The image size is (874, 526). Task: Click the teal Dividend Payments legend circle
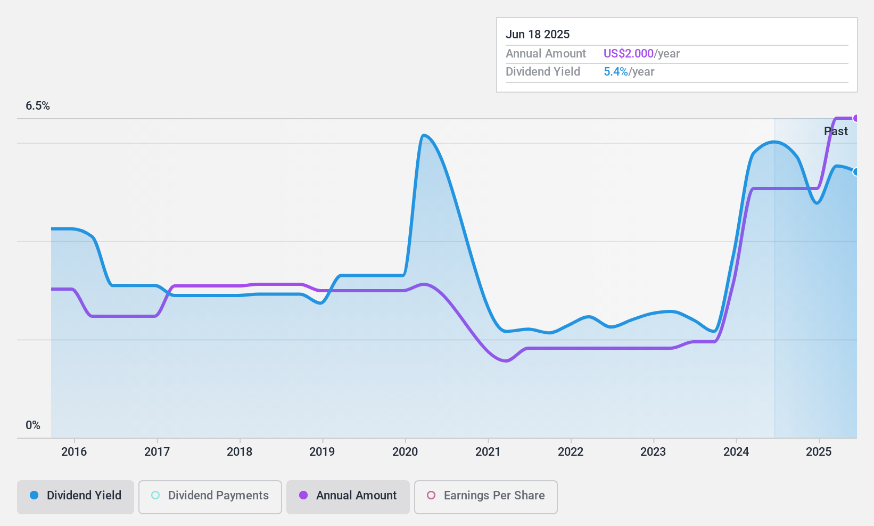pos(155,495)
